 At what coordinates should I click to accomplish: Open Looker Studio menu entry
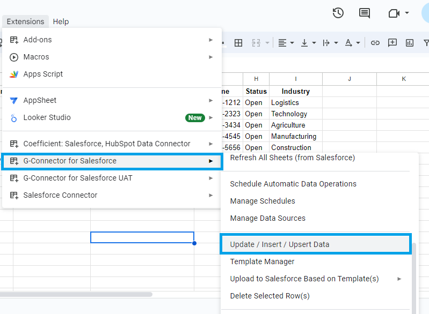[x=47, y=117]
